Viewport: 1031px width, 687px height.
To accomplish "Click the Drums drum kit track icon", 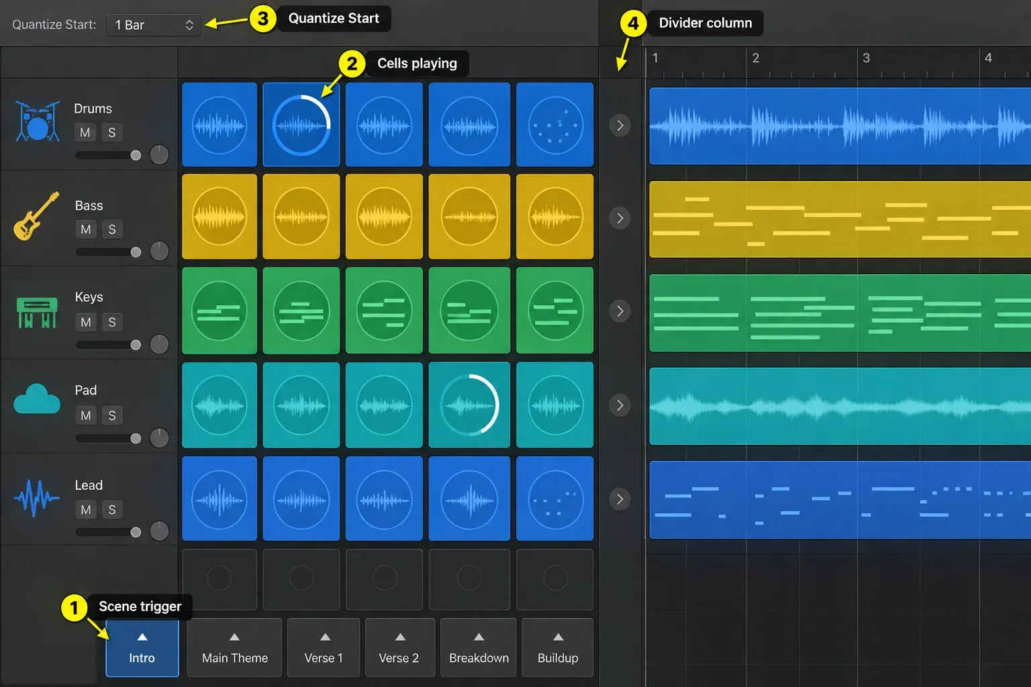I will (38, 121).
